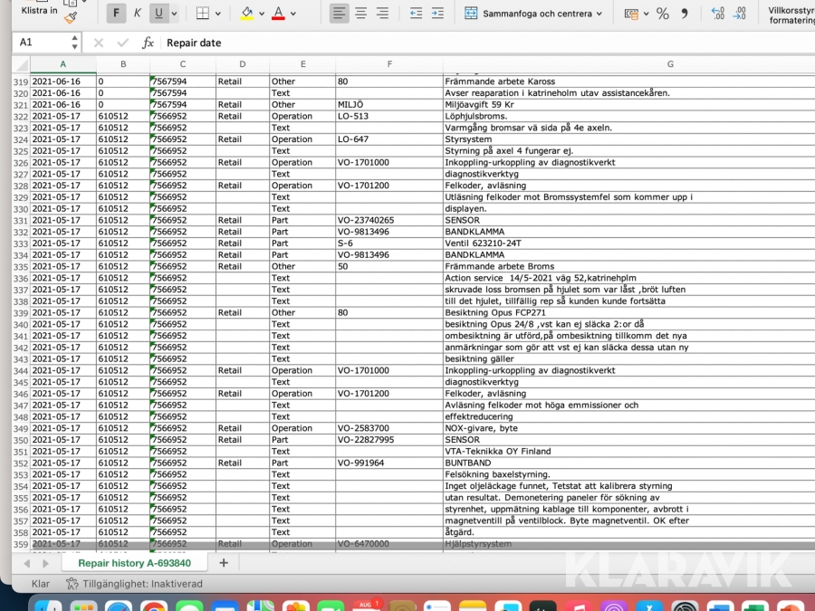Click the borders icon
The width and height of the screenshot is (815, 611).
[203, 14]
